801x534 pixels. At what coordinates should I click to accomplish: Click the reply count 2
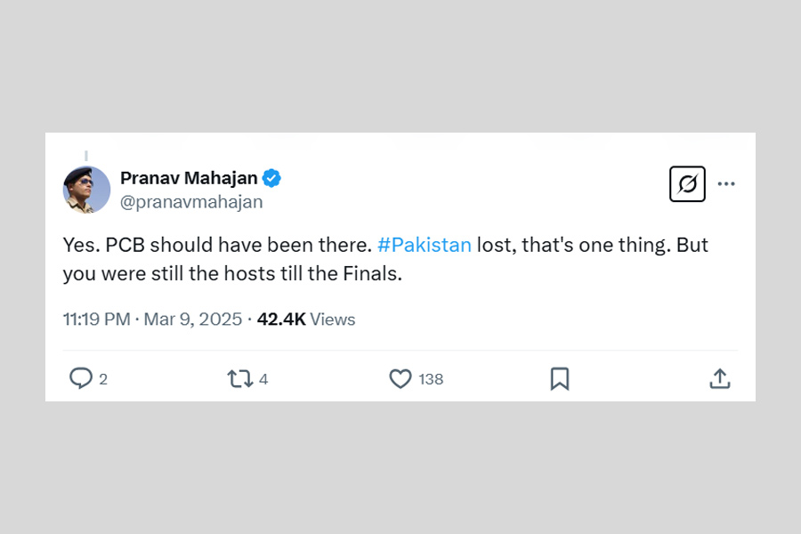coord(103,379)
